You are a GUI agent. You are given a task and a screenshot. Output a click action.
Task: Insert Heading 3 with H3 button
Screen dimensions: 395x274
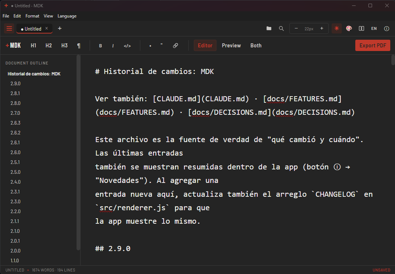coord(64,46)
